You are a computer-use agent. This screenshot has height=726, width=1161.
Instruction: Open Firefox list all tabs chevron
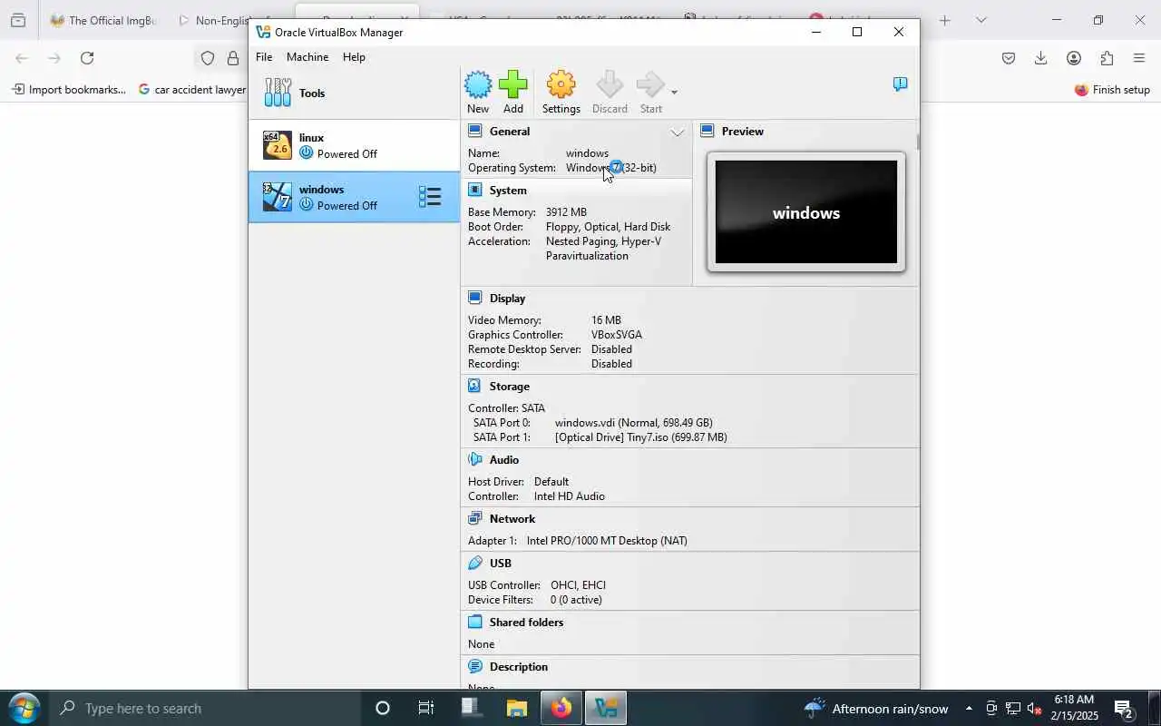tap(981, 20)
